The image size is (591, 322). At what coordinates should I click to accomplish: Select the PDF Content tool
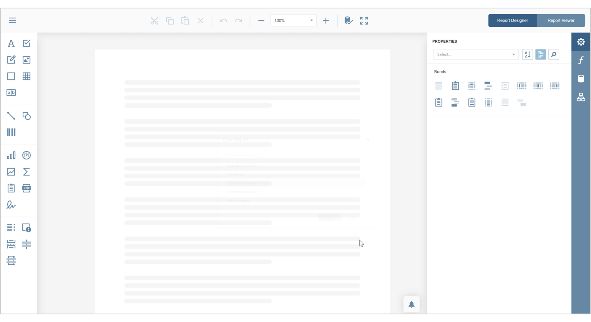tap(26, 188)
